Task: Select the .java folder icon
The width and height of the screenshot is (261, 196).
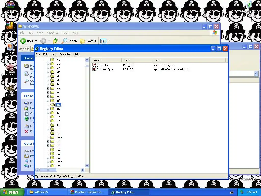Action: click(x=53, y=137)
